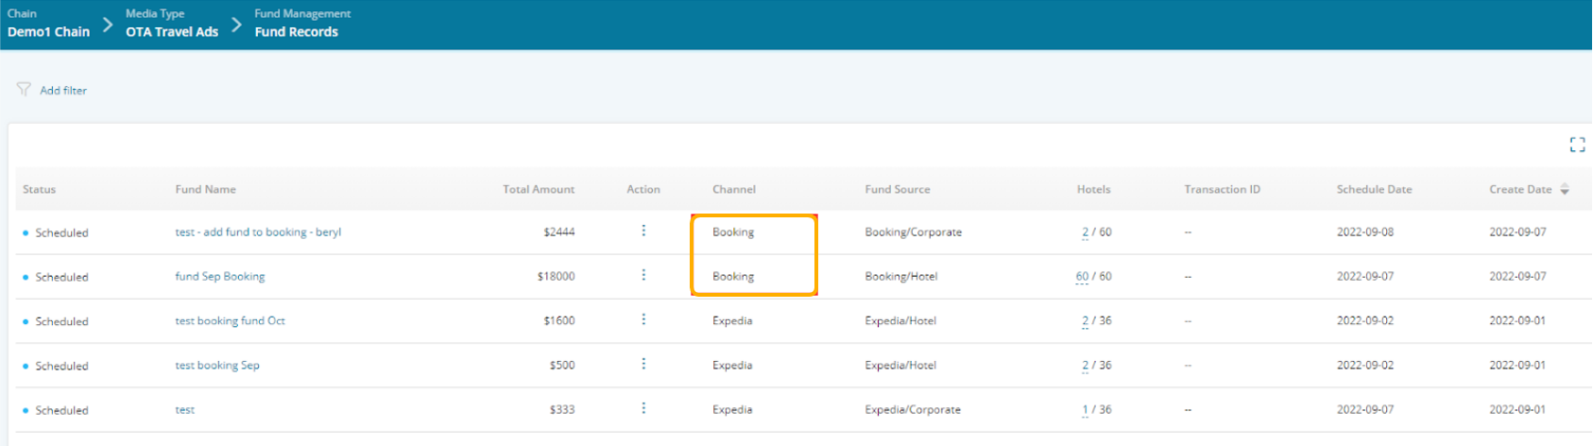This screenshot has height=446, width=1593.
Task: Open 'test booking fund Oct' link
Action: coord(230,320)
